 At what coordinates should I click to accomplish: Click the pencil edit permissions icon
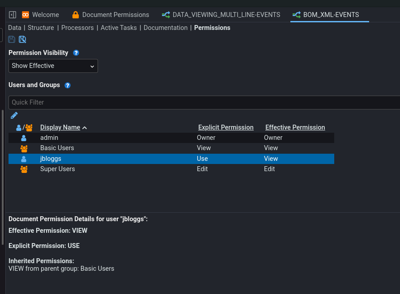pos(14,115)
